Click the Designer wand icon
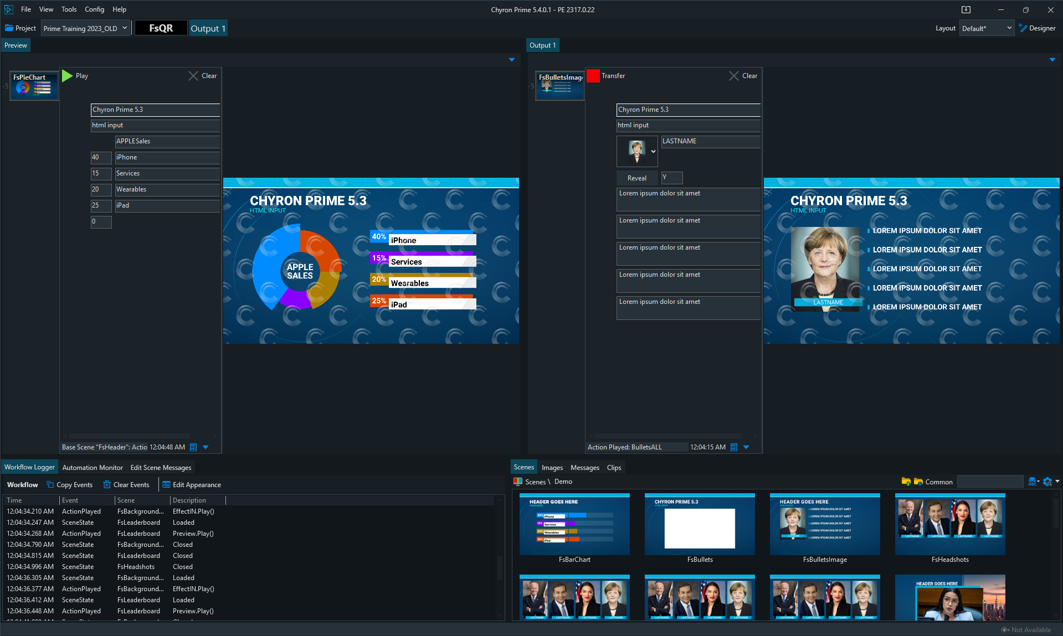Viewport: 1063px width, 636px height. point(1023,28)
